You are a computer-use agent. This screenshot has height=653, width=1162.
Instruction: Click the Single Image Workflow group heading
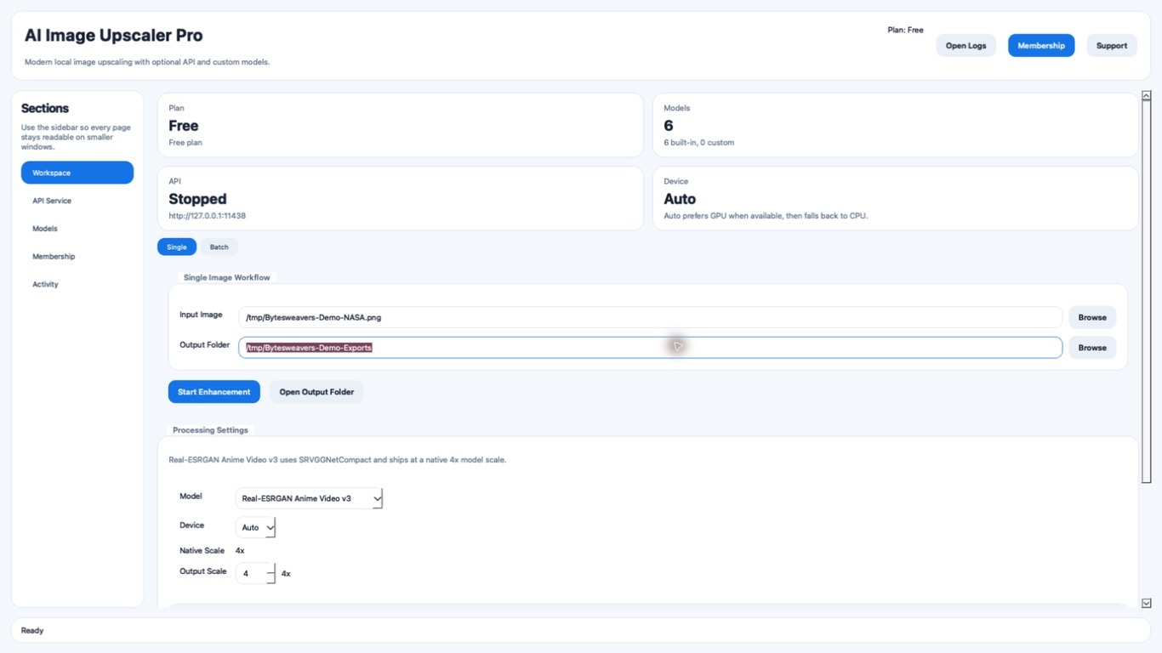point(227,277)
